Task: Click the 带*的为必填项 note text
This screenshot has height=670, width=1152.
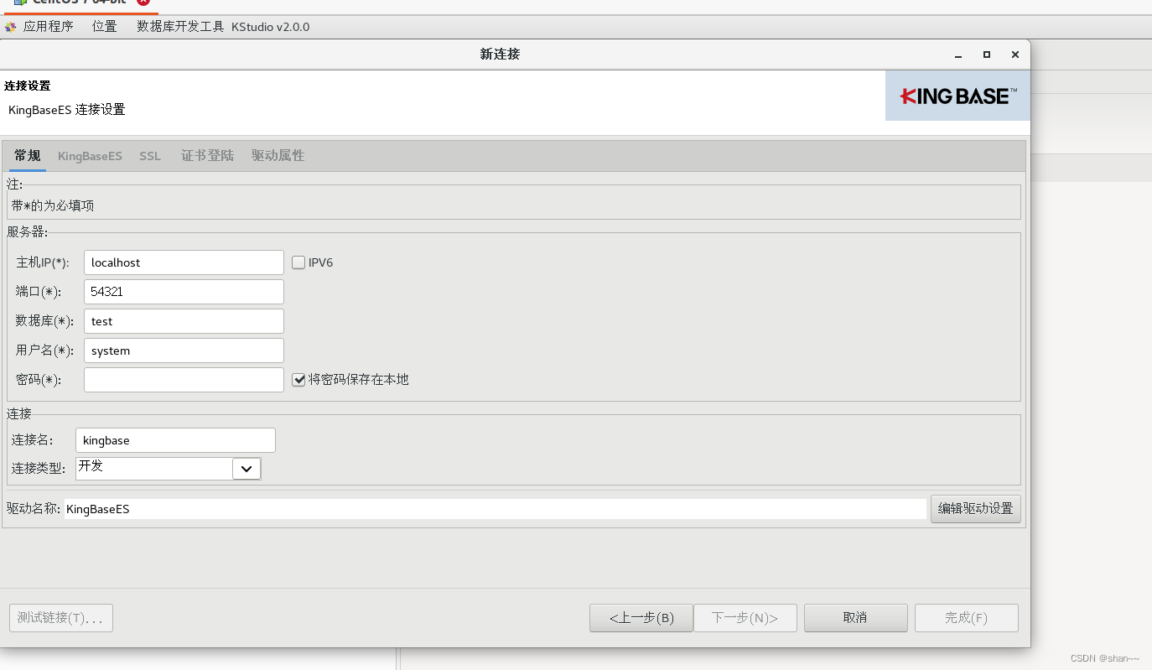Action: click(x=53, y=205)
